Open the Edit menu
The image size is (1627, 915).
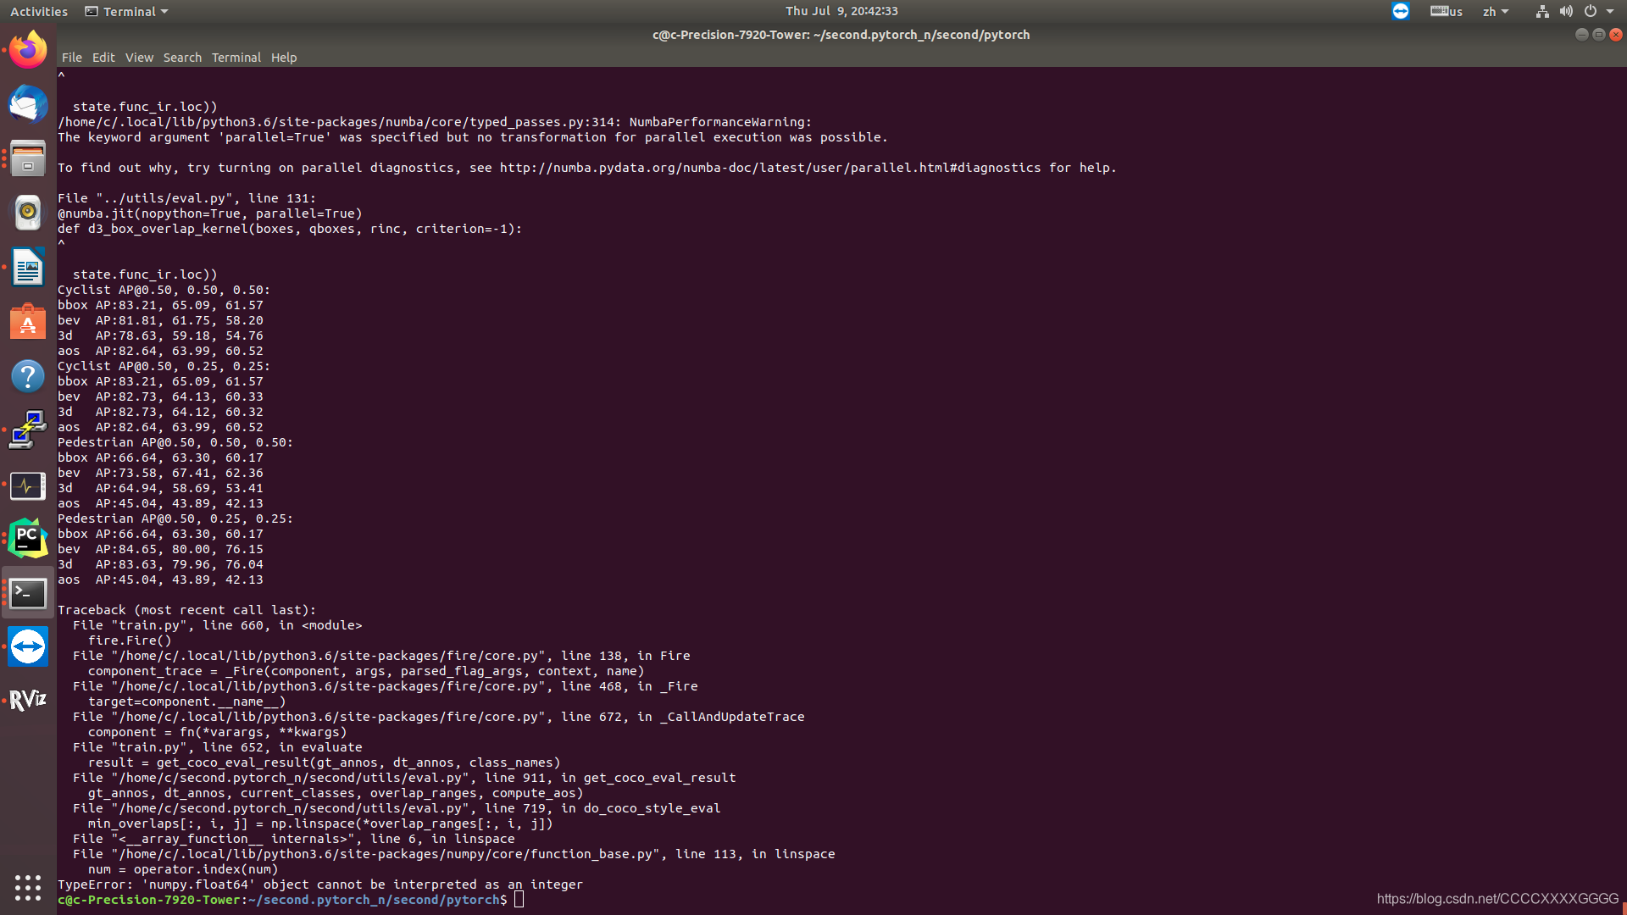[x=103, y=58]
